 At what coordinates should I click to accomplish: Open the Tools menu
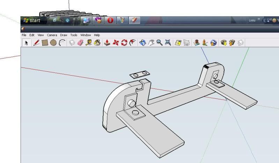coord(74,35)
